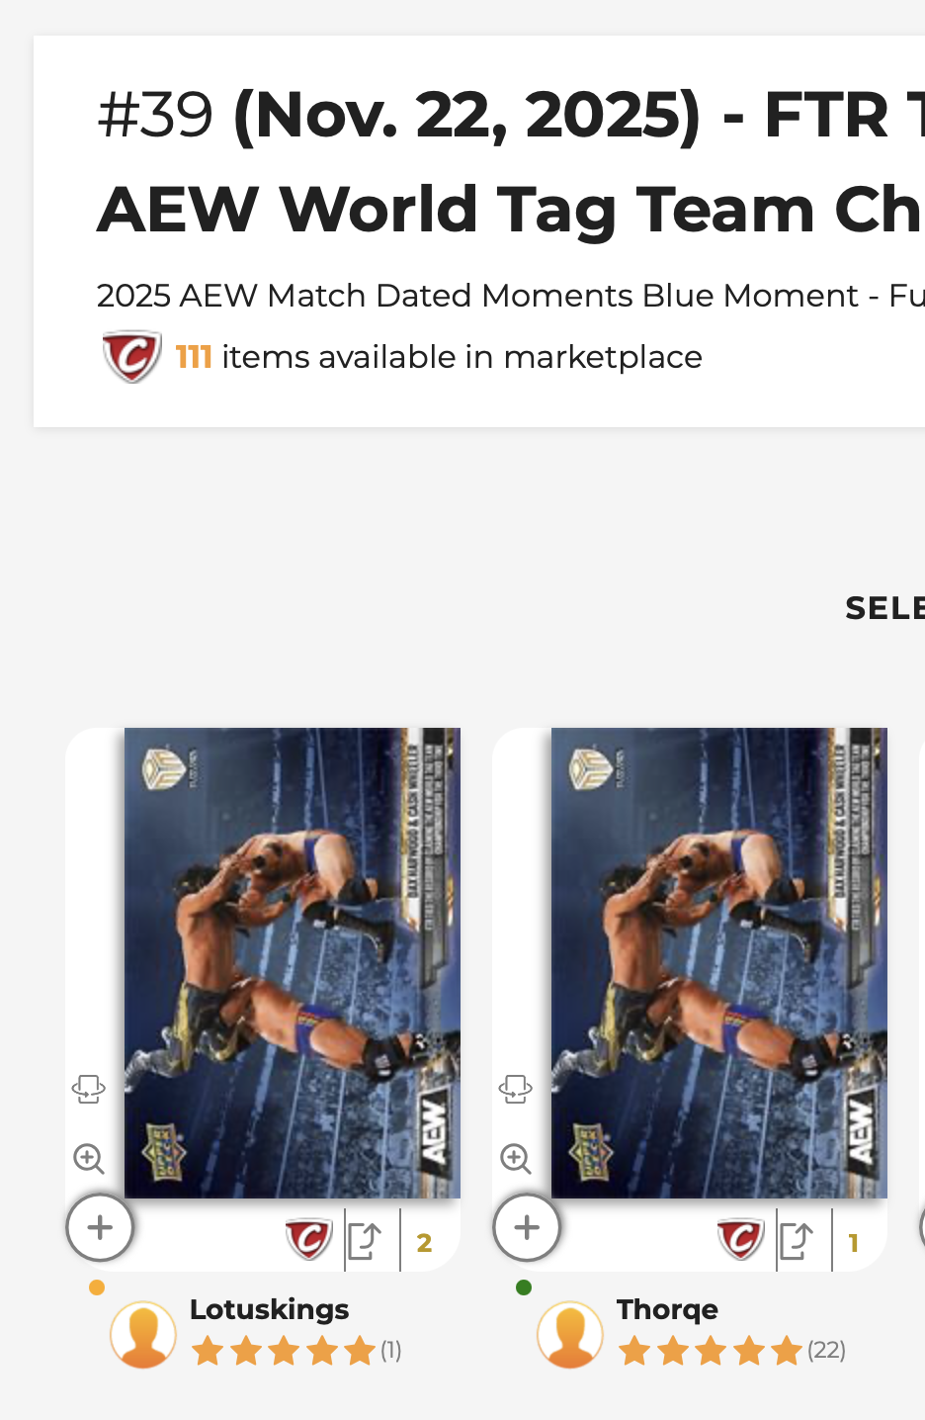This screenshot has width=925, height=1420.
Task: Click the Thorqe avatar picture
Action: pos(570,1334)
